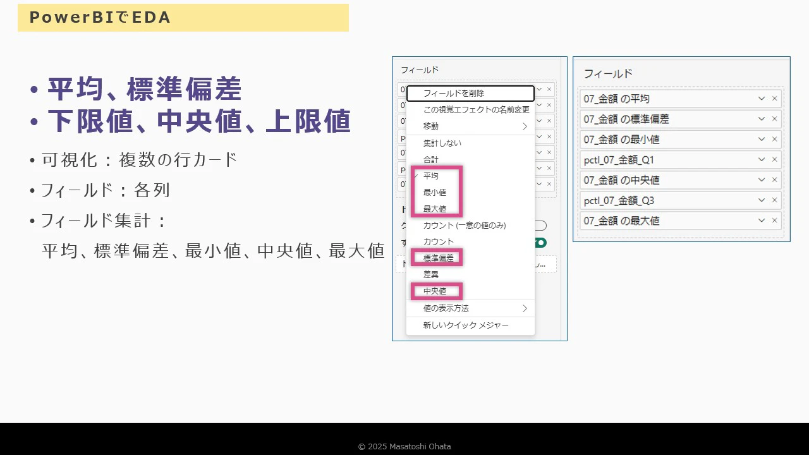Turn on the grey off toggle behind the menu
Viewport: 809px width, 455px height.
click(x=540, y=226)
